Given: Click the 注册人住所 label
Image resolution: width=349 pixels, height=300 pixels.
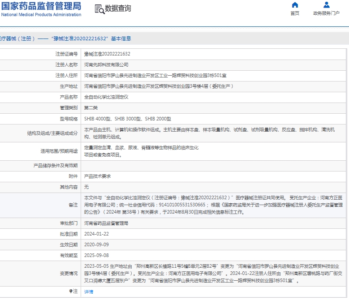Looking at the screenshot, I should pos(67,76).
